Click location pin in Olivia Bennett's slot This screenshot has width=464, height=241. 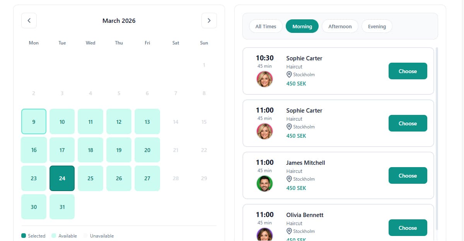click(289, 231)
